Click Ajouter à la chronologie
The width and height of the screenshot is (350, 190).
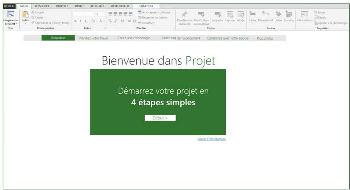331,23
